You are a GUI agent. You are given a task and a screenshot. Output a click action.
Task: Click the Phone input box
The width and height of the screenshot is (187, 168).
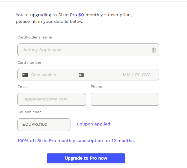pos(125,99)
